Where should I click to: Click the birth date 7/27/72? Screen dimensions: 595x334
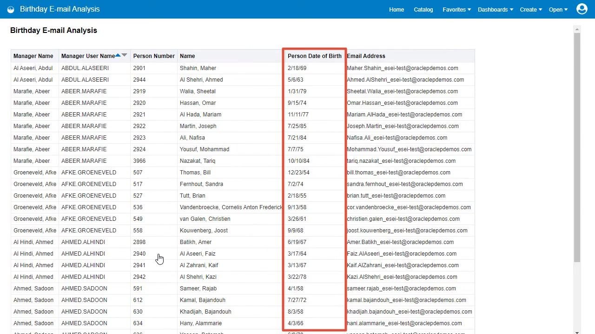tap(297, 300)
